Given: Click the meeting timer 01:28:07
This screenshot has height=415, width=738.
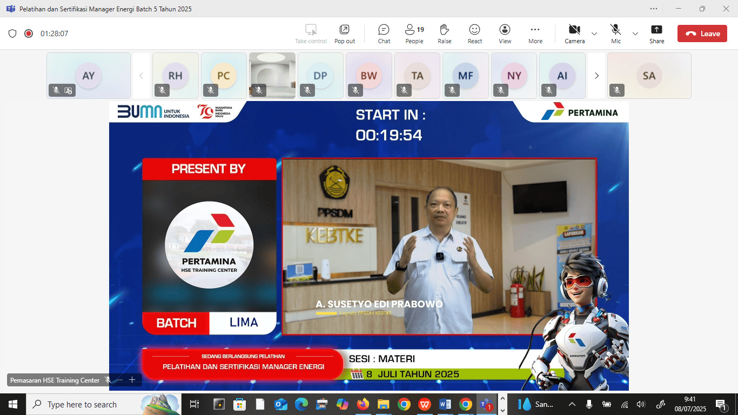Looking at the screenshot, I should [54, 34].
